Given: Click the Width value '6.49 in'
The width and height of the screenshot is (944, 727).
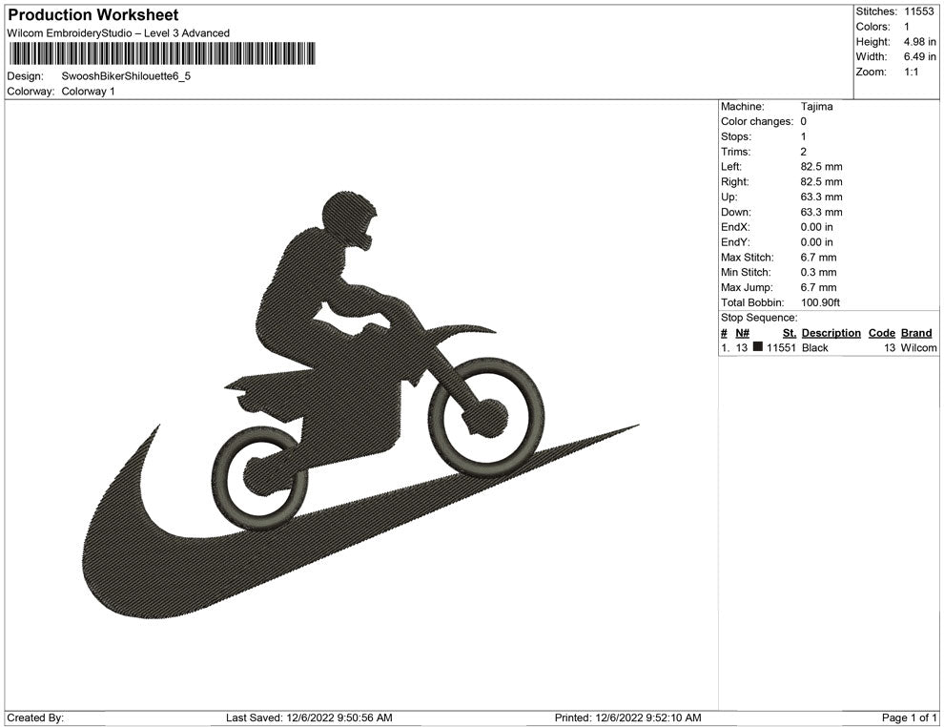Looking at the screenshot, I should 919,56.
